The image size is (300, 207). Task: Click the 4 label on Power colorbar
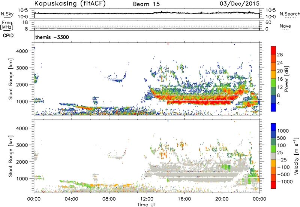pos(278,103)
